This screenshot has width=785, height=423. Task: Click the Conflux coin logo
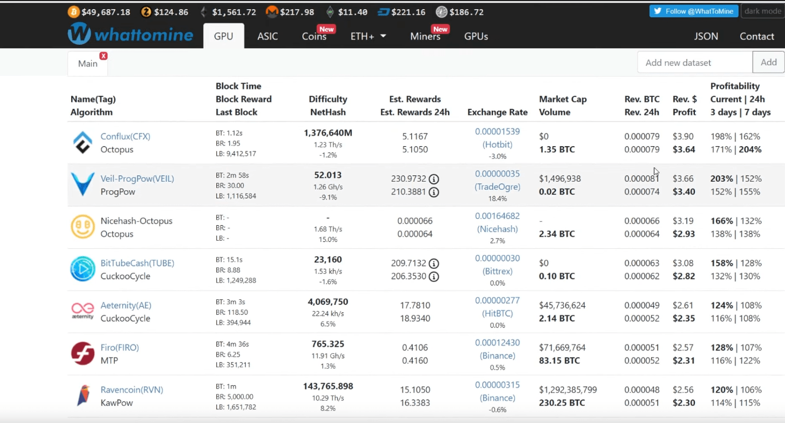pos(83,143)
